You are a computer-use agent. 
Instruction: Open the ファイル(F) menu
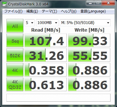(13, 11)
